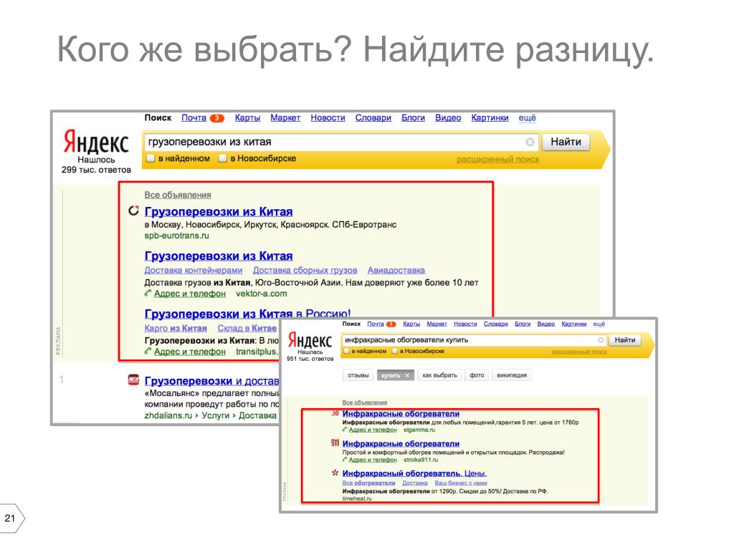This screenshot has width=734, height=550.
Task: Open Новости in the back window nav
Action: (x=328, y=118)
